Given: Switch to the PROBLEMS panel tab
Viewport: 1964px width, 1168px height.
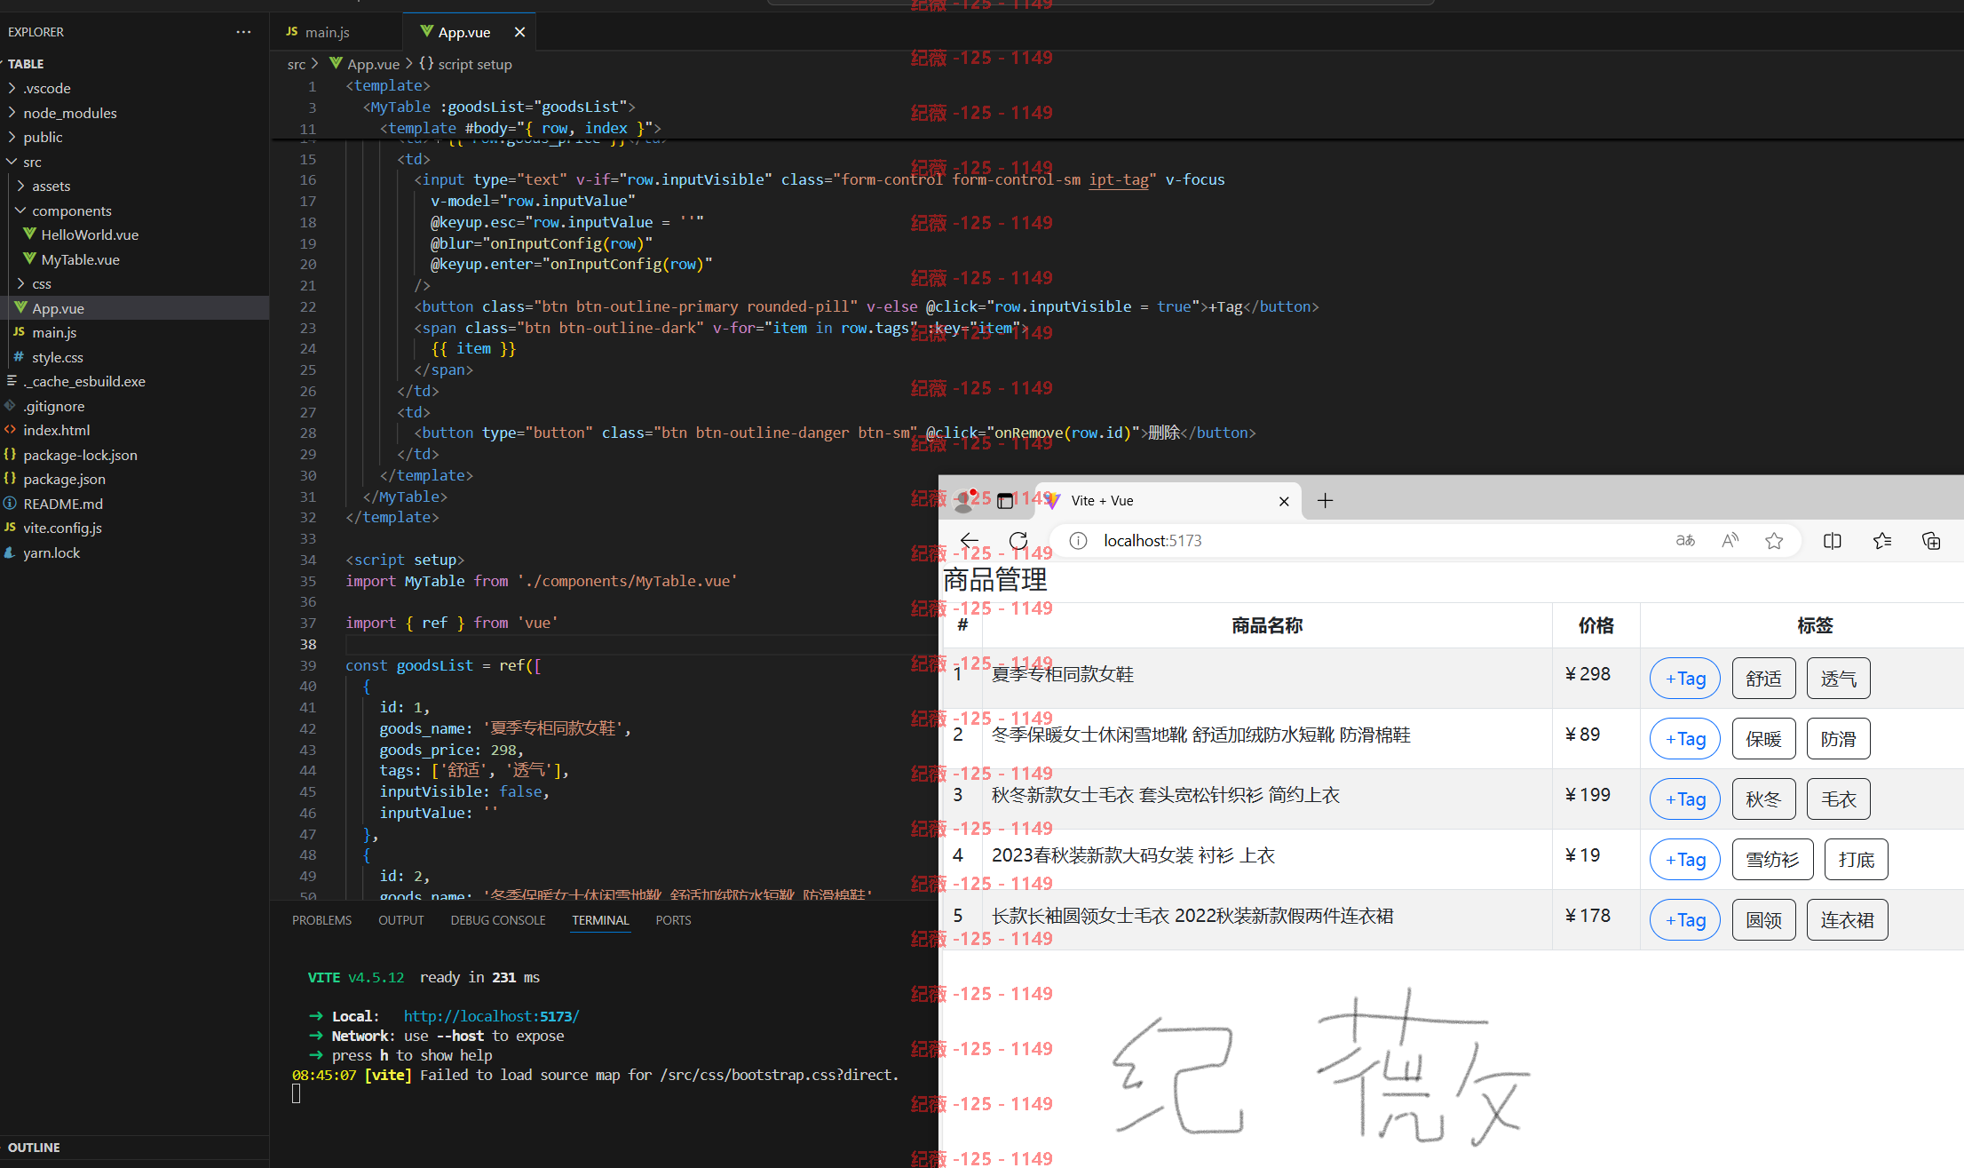Looking at the screenshot, I should pyautogui.click(x=321, y=920).
